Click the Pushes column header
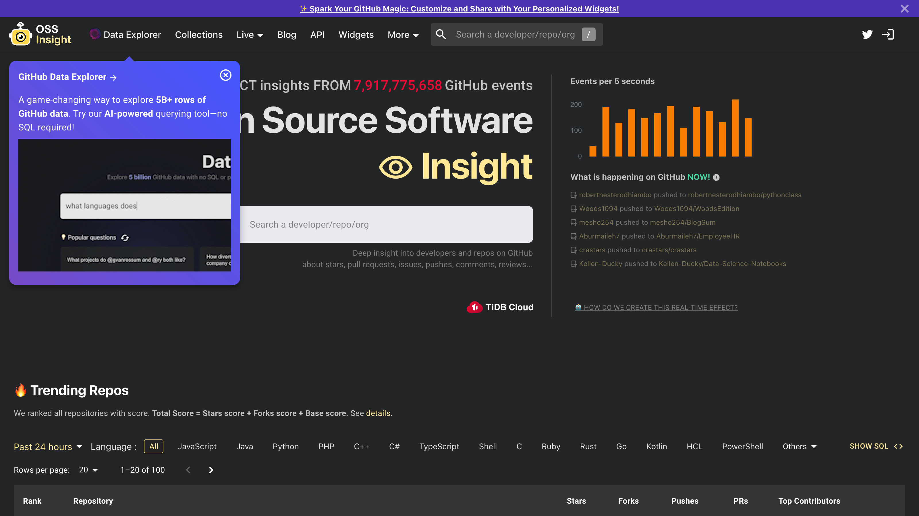919x516 pixels. [x=685, y=501]
